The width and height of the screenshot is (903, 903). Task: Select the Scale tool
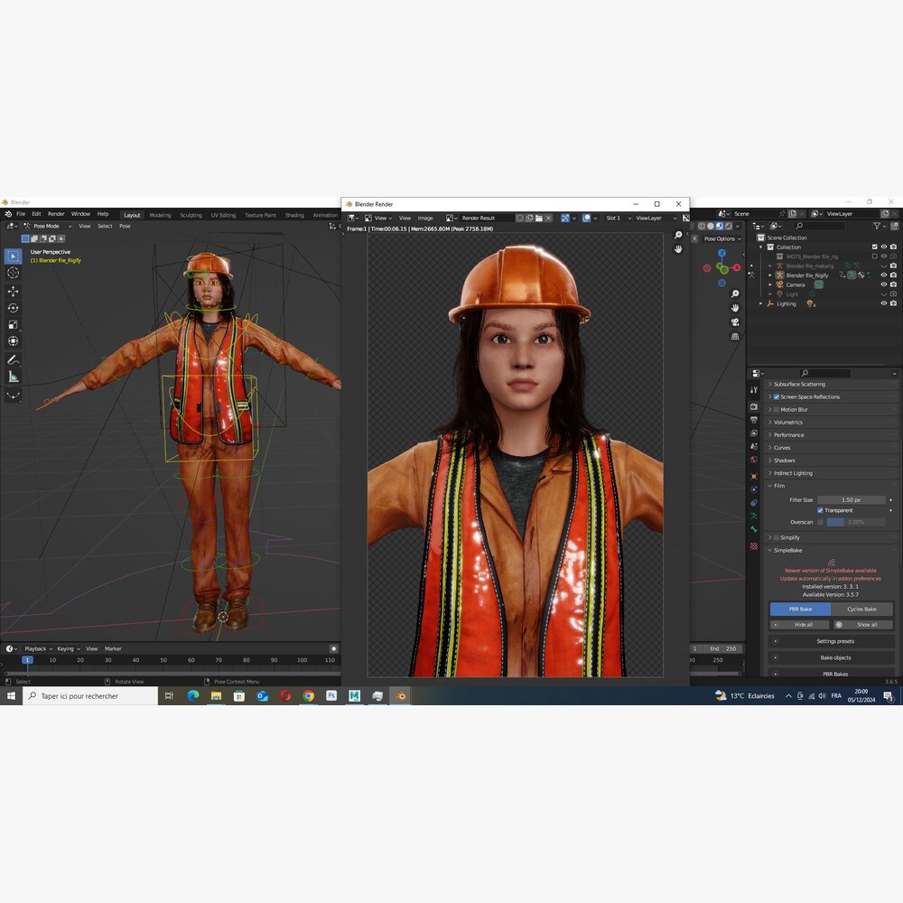[x=14, y=325]
